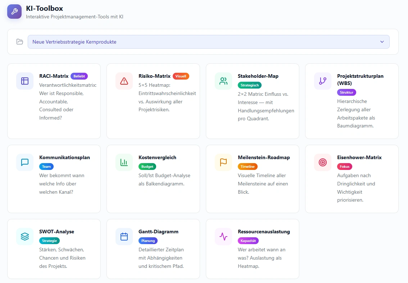Click the Kapazität badge under Ressourcenauslastung
Viewport: 408px width, 283px height.
[x=248, y=241]
